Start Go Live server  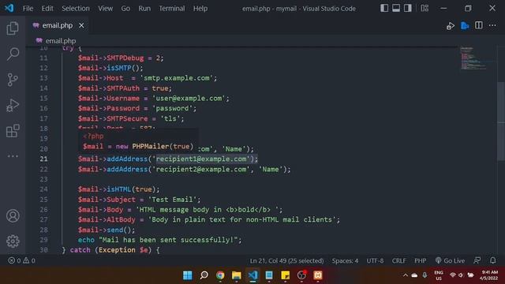[450, 260]
